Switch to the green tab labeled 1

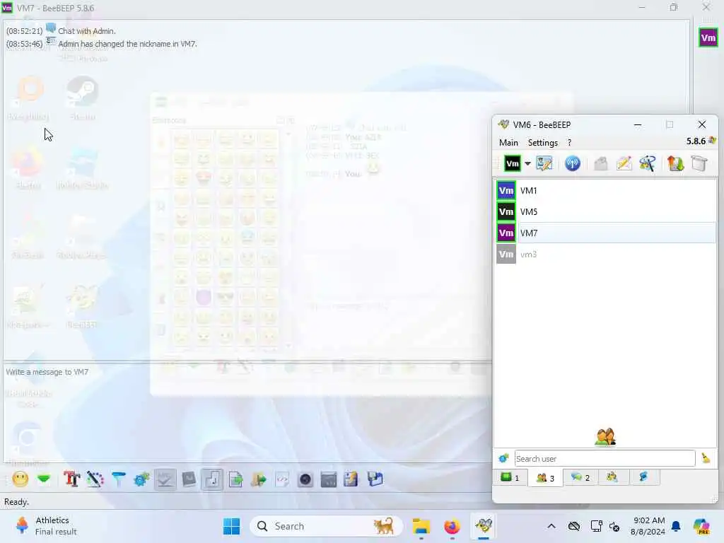point(510,477)
